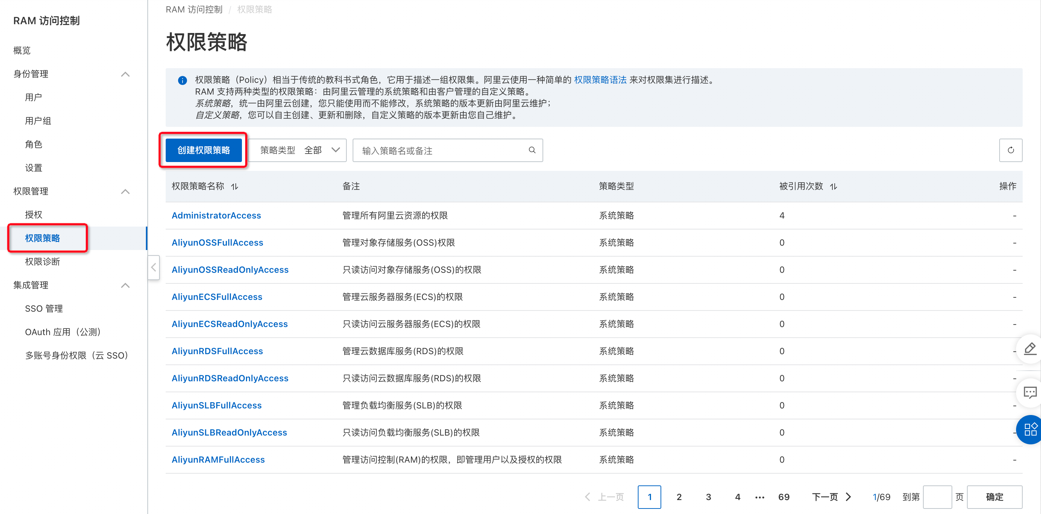This screenshot has width=1041, height=514.
Task: Click the info icon in notice banner
Action: pos(182,80)
